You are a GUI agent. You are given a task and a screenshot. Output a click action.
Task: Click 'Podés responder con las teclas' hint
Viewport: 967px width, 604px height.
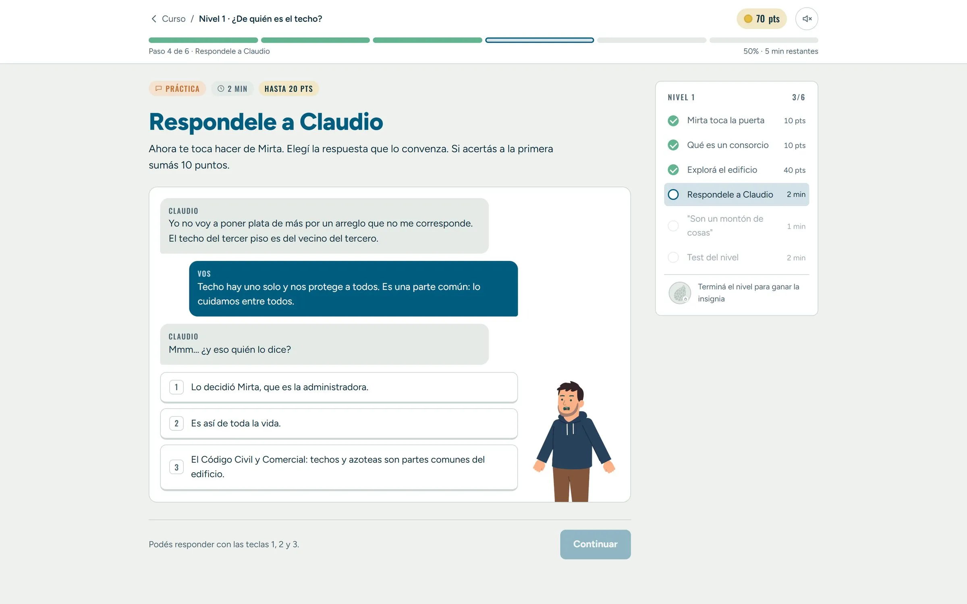click(224, 544)
